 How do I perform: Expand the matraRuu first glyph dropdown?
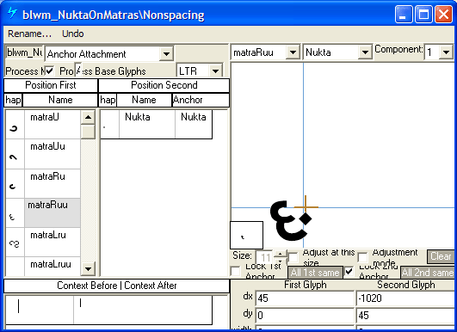[293, 52]
